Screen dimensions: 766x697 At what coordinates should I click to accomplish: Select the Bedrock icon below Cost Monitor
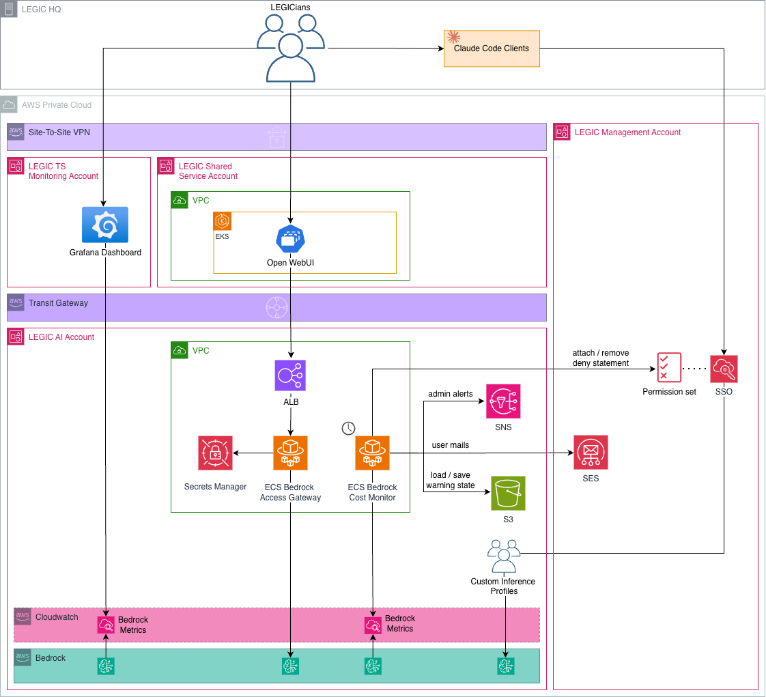(373, 666)
